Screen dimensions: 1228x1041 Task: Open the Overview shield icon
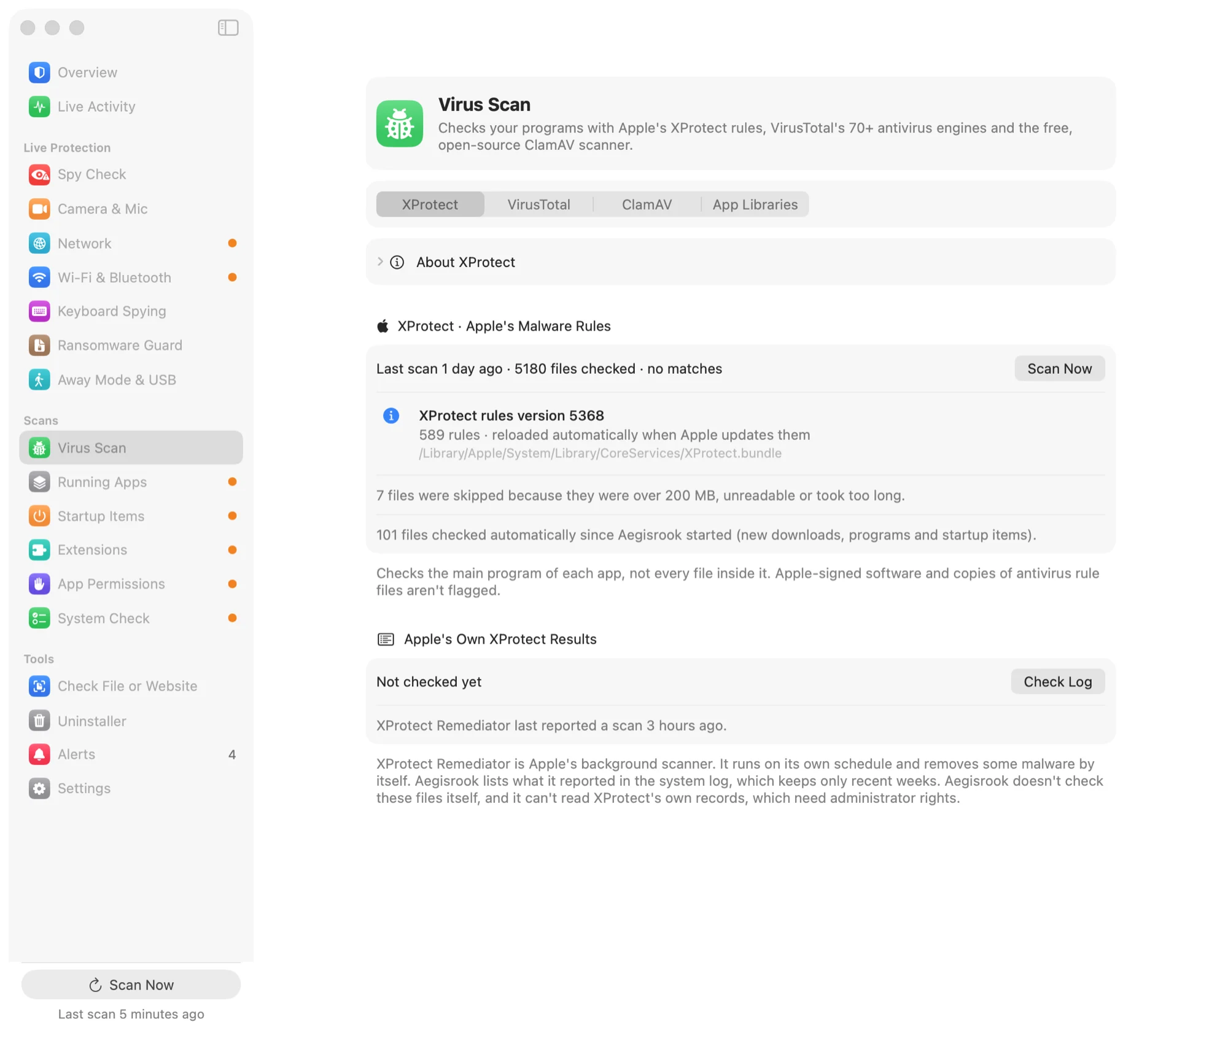coord(39,72)
